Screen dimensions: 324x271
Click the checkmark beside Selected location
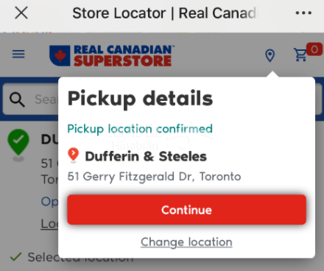click(16, 257)
